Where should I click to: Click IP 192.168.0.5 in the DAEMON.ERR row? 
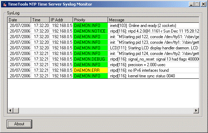click(x=61, y=70)
